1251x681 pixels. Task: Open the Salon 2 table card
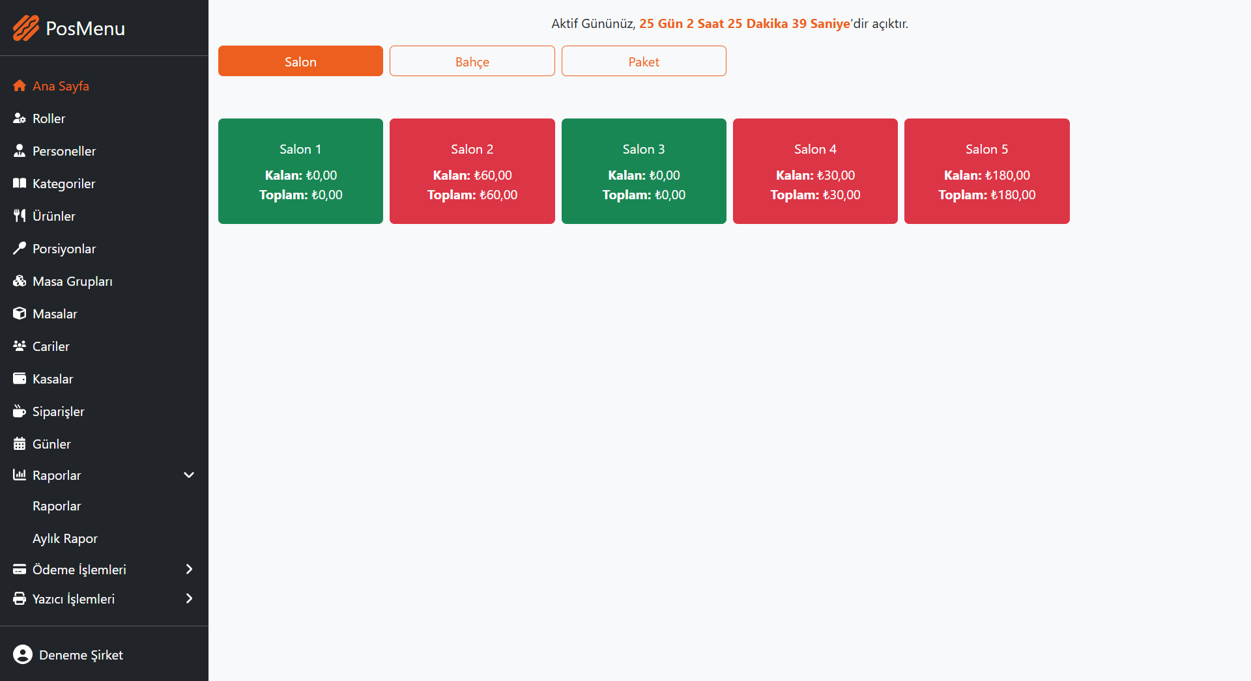click(x=472, y=171)
